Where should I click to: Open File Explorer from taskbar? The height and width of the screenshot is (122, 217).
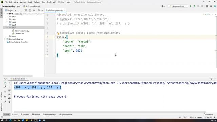pyautogui.click(x=19, y=120)
